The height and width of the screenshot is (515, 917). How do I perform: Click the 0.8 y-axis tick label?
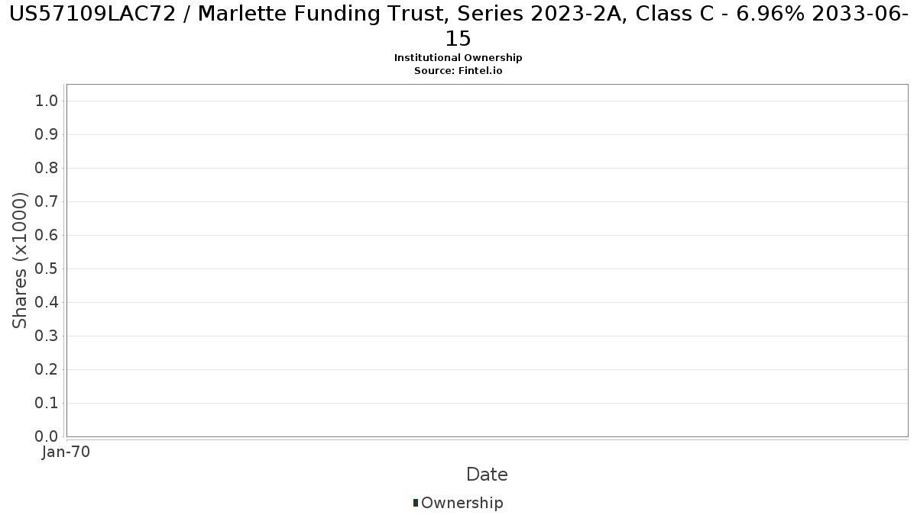47,168
